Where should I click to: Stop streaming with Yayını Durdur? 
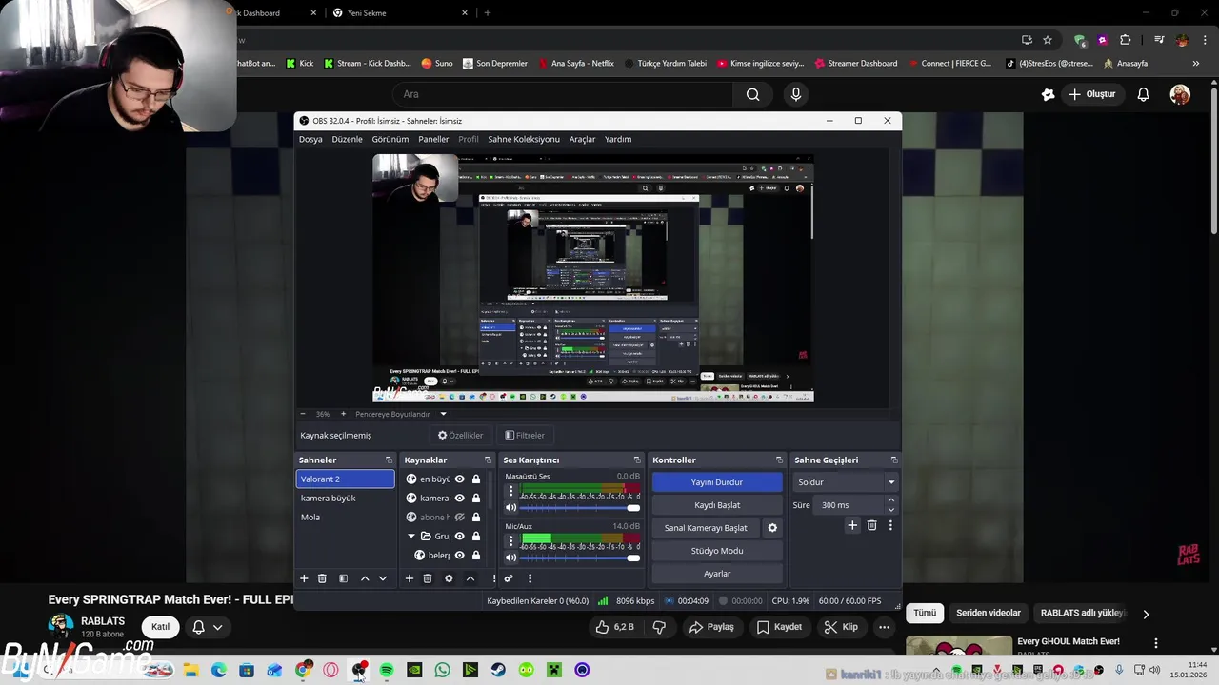point(716,482)
